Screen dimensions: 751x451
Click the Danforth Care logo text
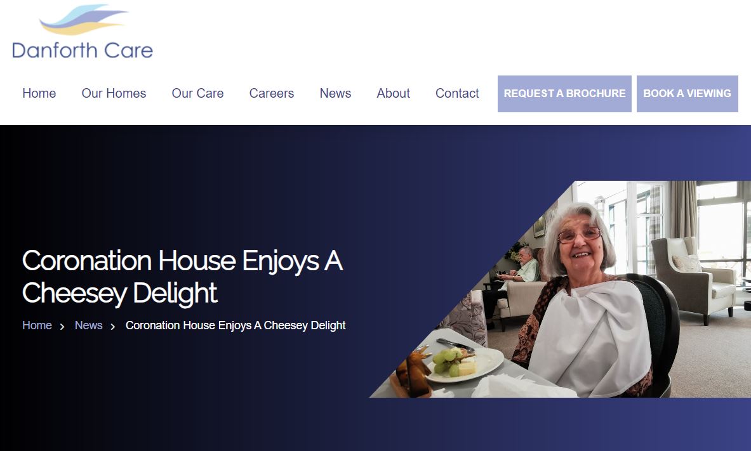(83, 50)
